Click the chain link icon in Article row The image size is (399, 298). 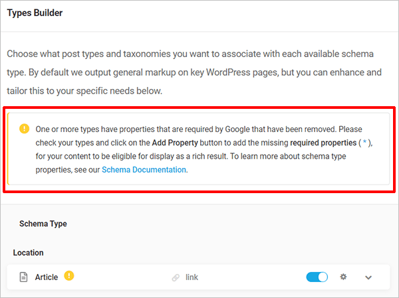[x=176, y=277]
